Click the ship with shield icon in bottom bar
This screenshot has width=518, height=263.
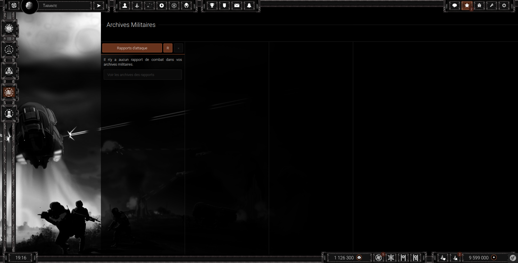pyautogui.click(x=443, y=257)
